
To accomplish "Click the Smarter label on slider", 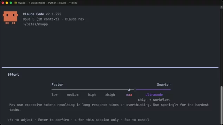I will (163, 85).
